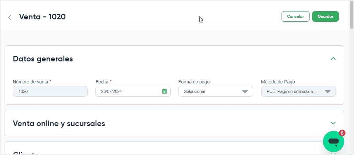This screenshot has height=155, width=354.
Task: Open the Método de Pago dropdown
Action: pos(298,92)
